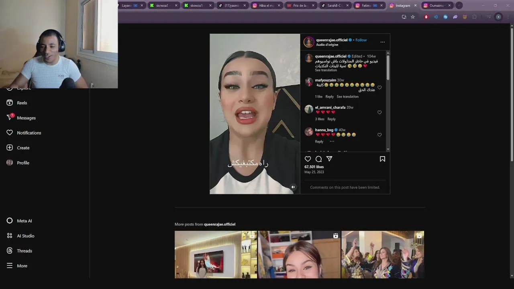Select Create in the sidebar
Viewport: 514px width, 289px height.
(9, 148)
